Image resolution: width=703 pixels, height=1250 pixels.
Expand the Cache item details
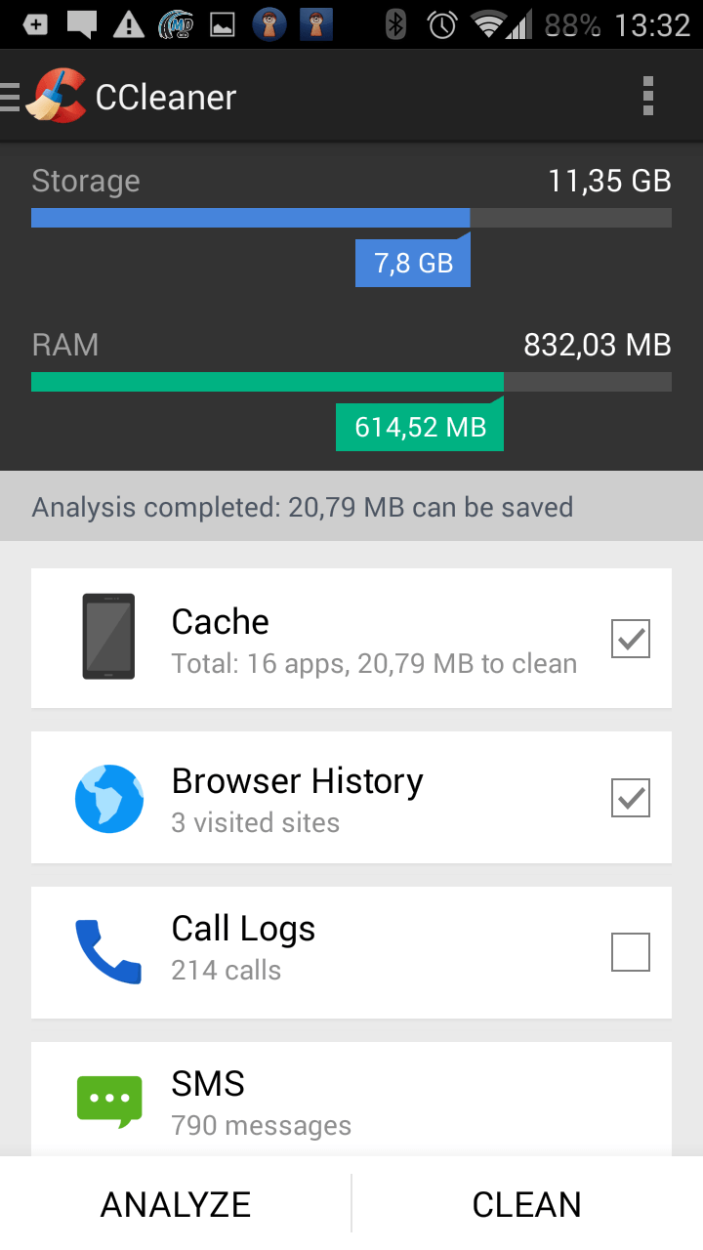coord(351,638)
